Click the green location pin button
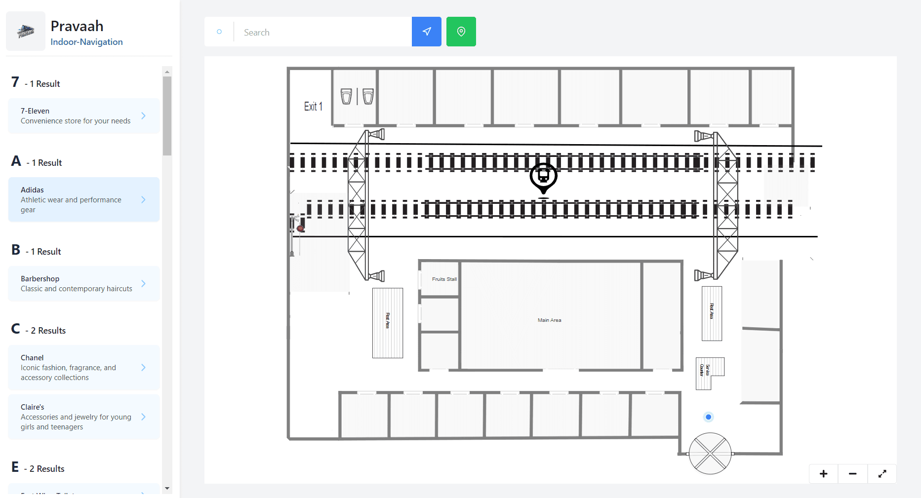The height and width of the screenshot is (498, 921). pyautogui.click(x=461, y=32)
